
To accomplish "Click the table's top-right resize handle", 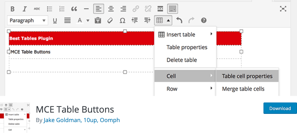I will tap(241, 31).
